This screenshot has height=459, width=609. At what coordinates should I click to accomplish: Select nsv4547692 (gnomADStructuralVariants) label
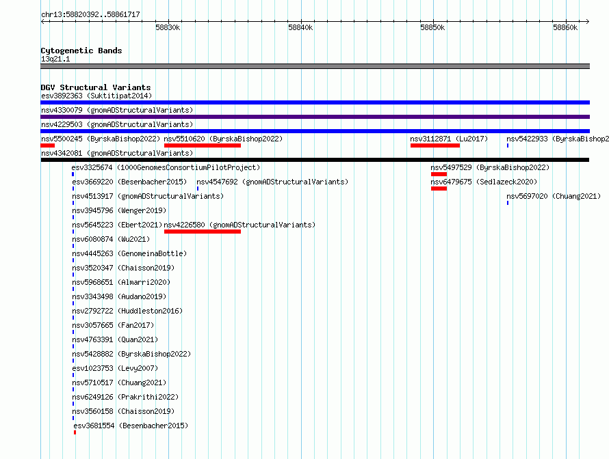point(272,182)
